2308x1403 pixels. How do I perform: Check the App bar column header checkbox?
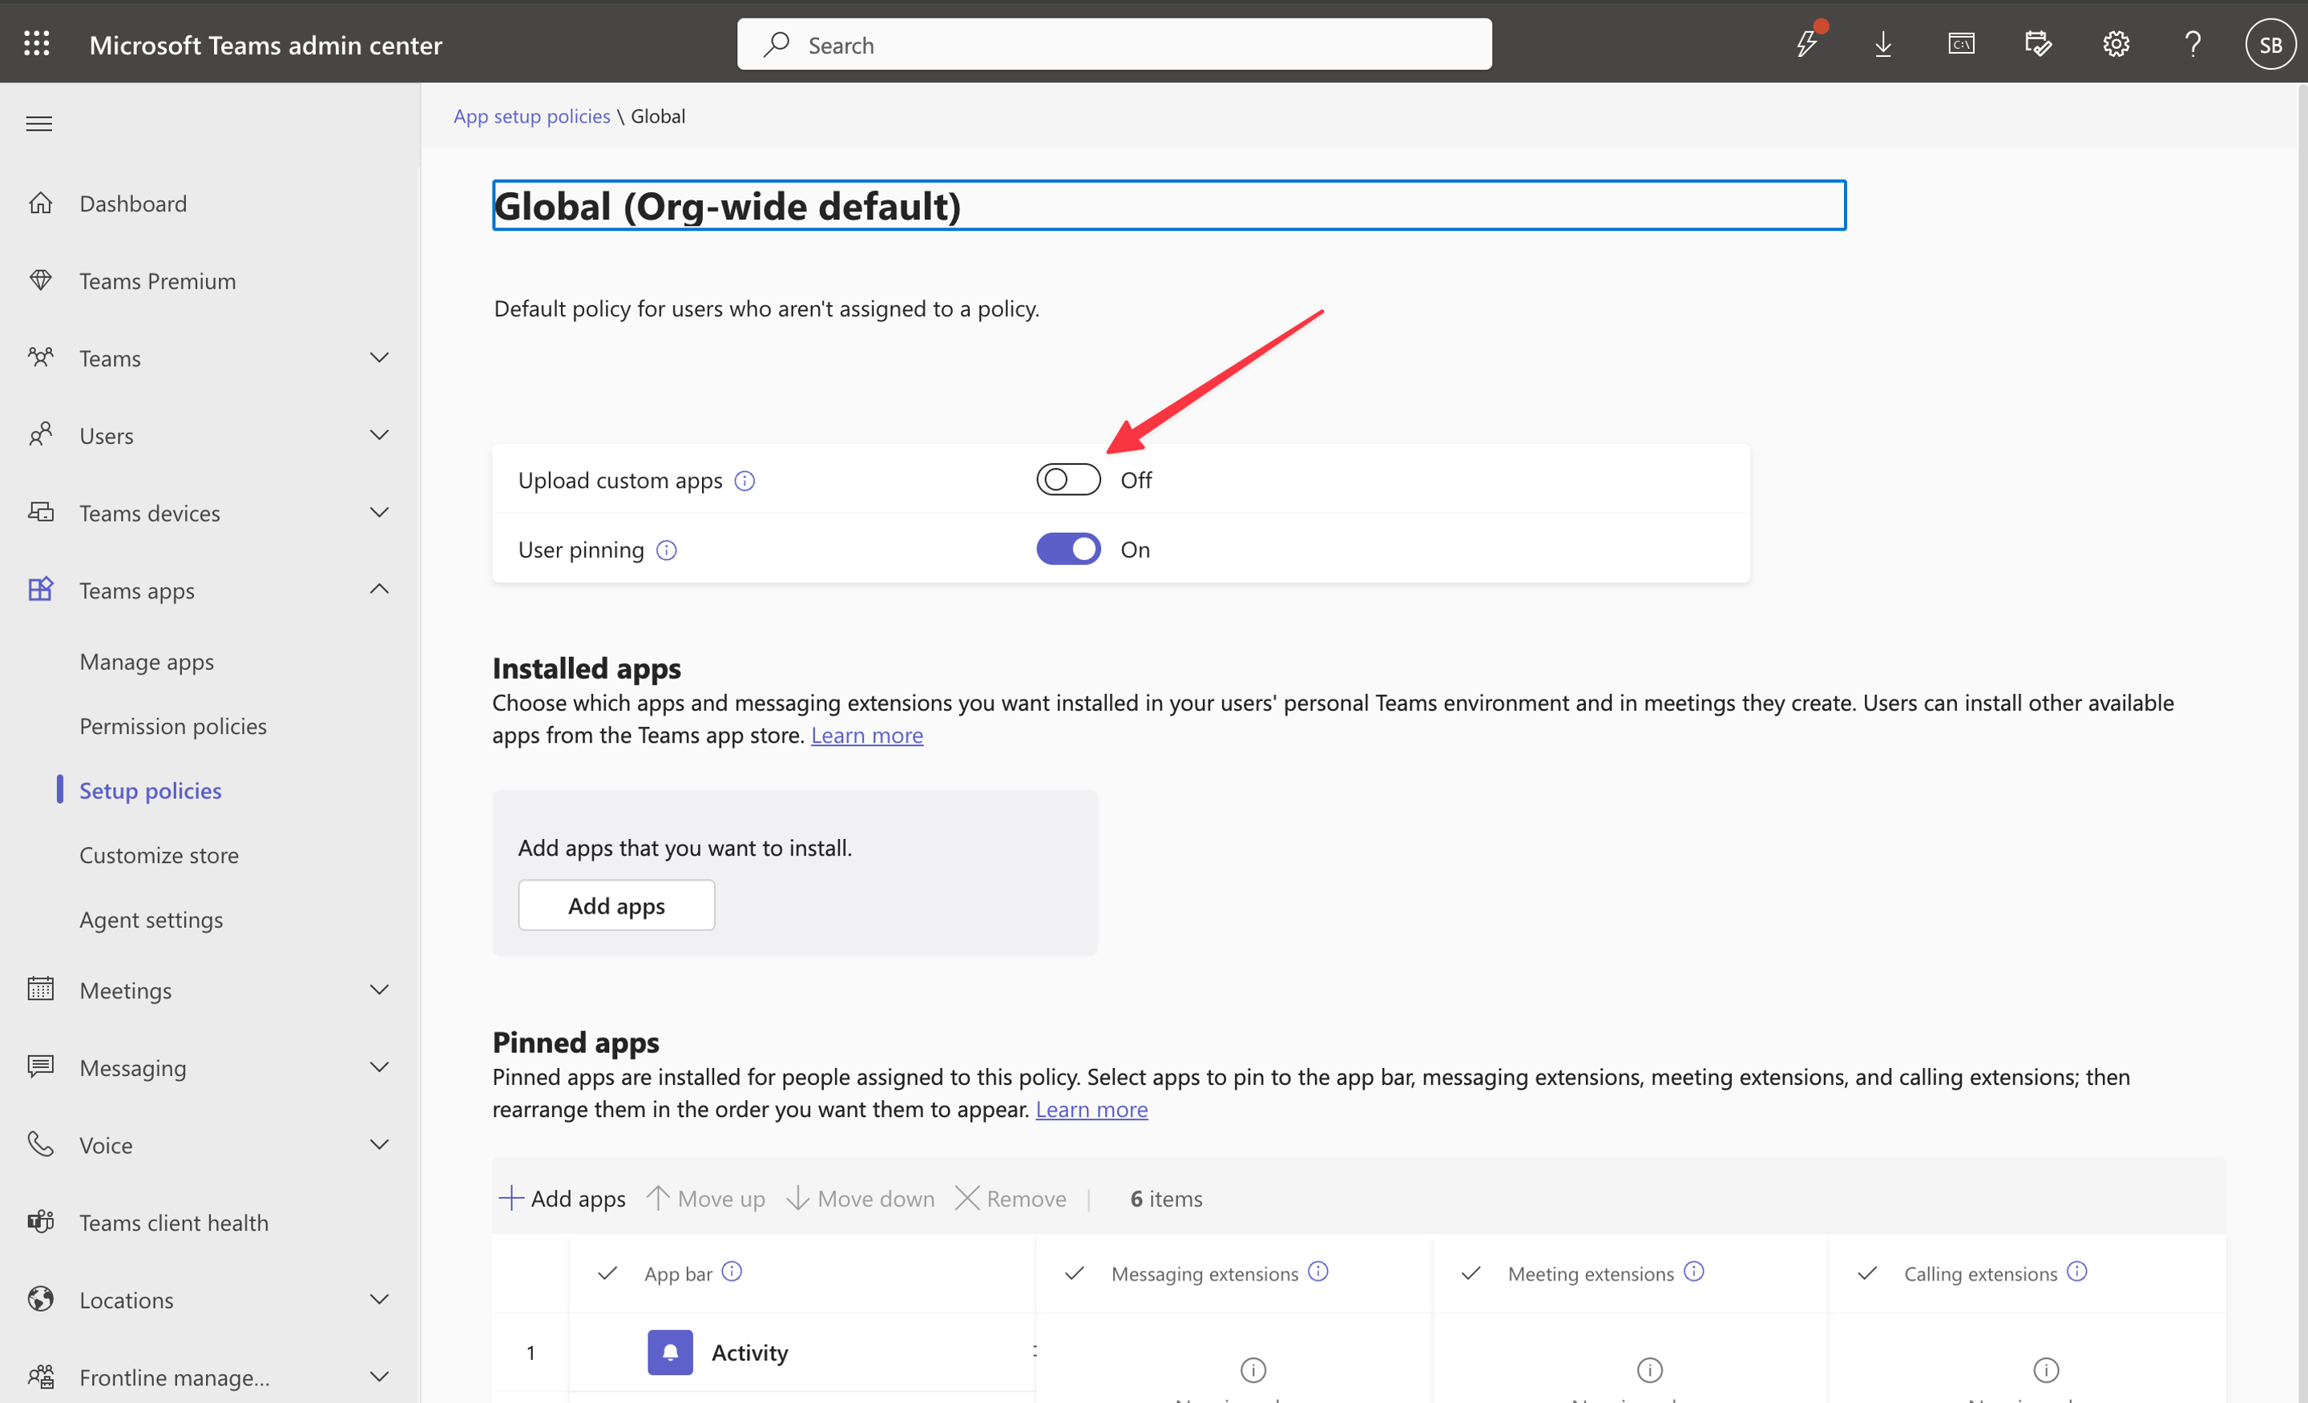pyautogui.click(x=607, y=1273)
